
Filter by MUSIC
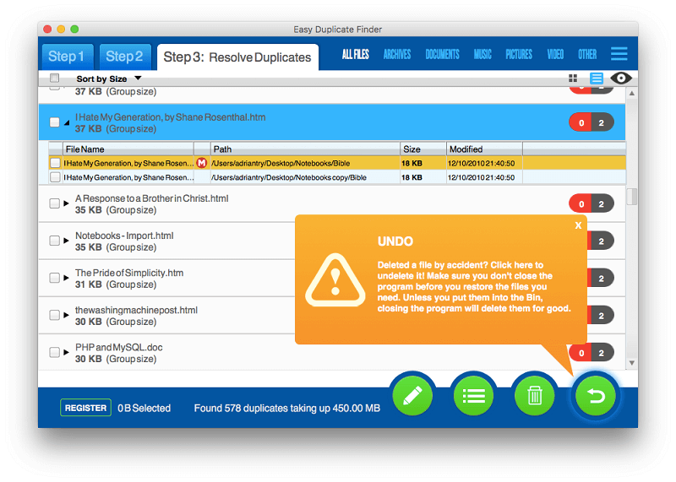point(482,54)
